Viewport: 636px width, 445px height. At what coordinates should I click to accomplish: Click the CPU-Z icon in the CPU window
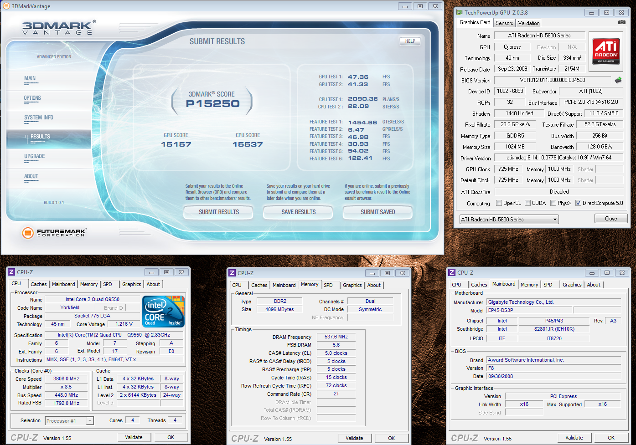(11, 272)
